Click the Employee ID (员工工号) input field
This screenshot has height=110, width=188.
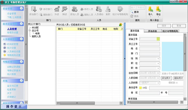pos(149,44)
